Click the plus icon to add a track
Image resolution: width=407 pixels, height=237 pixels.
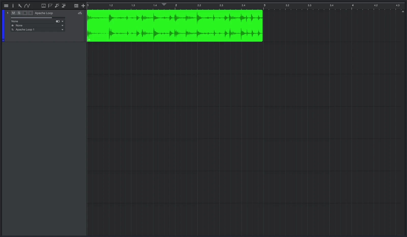pyautogui.click(x=83, y=5)
